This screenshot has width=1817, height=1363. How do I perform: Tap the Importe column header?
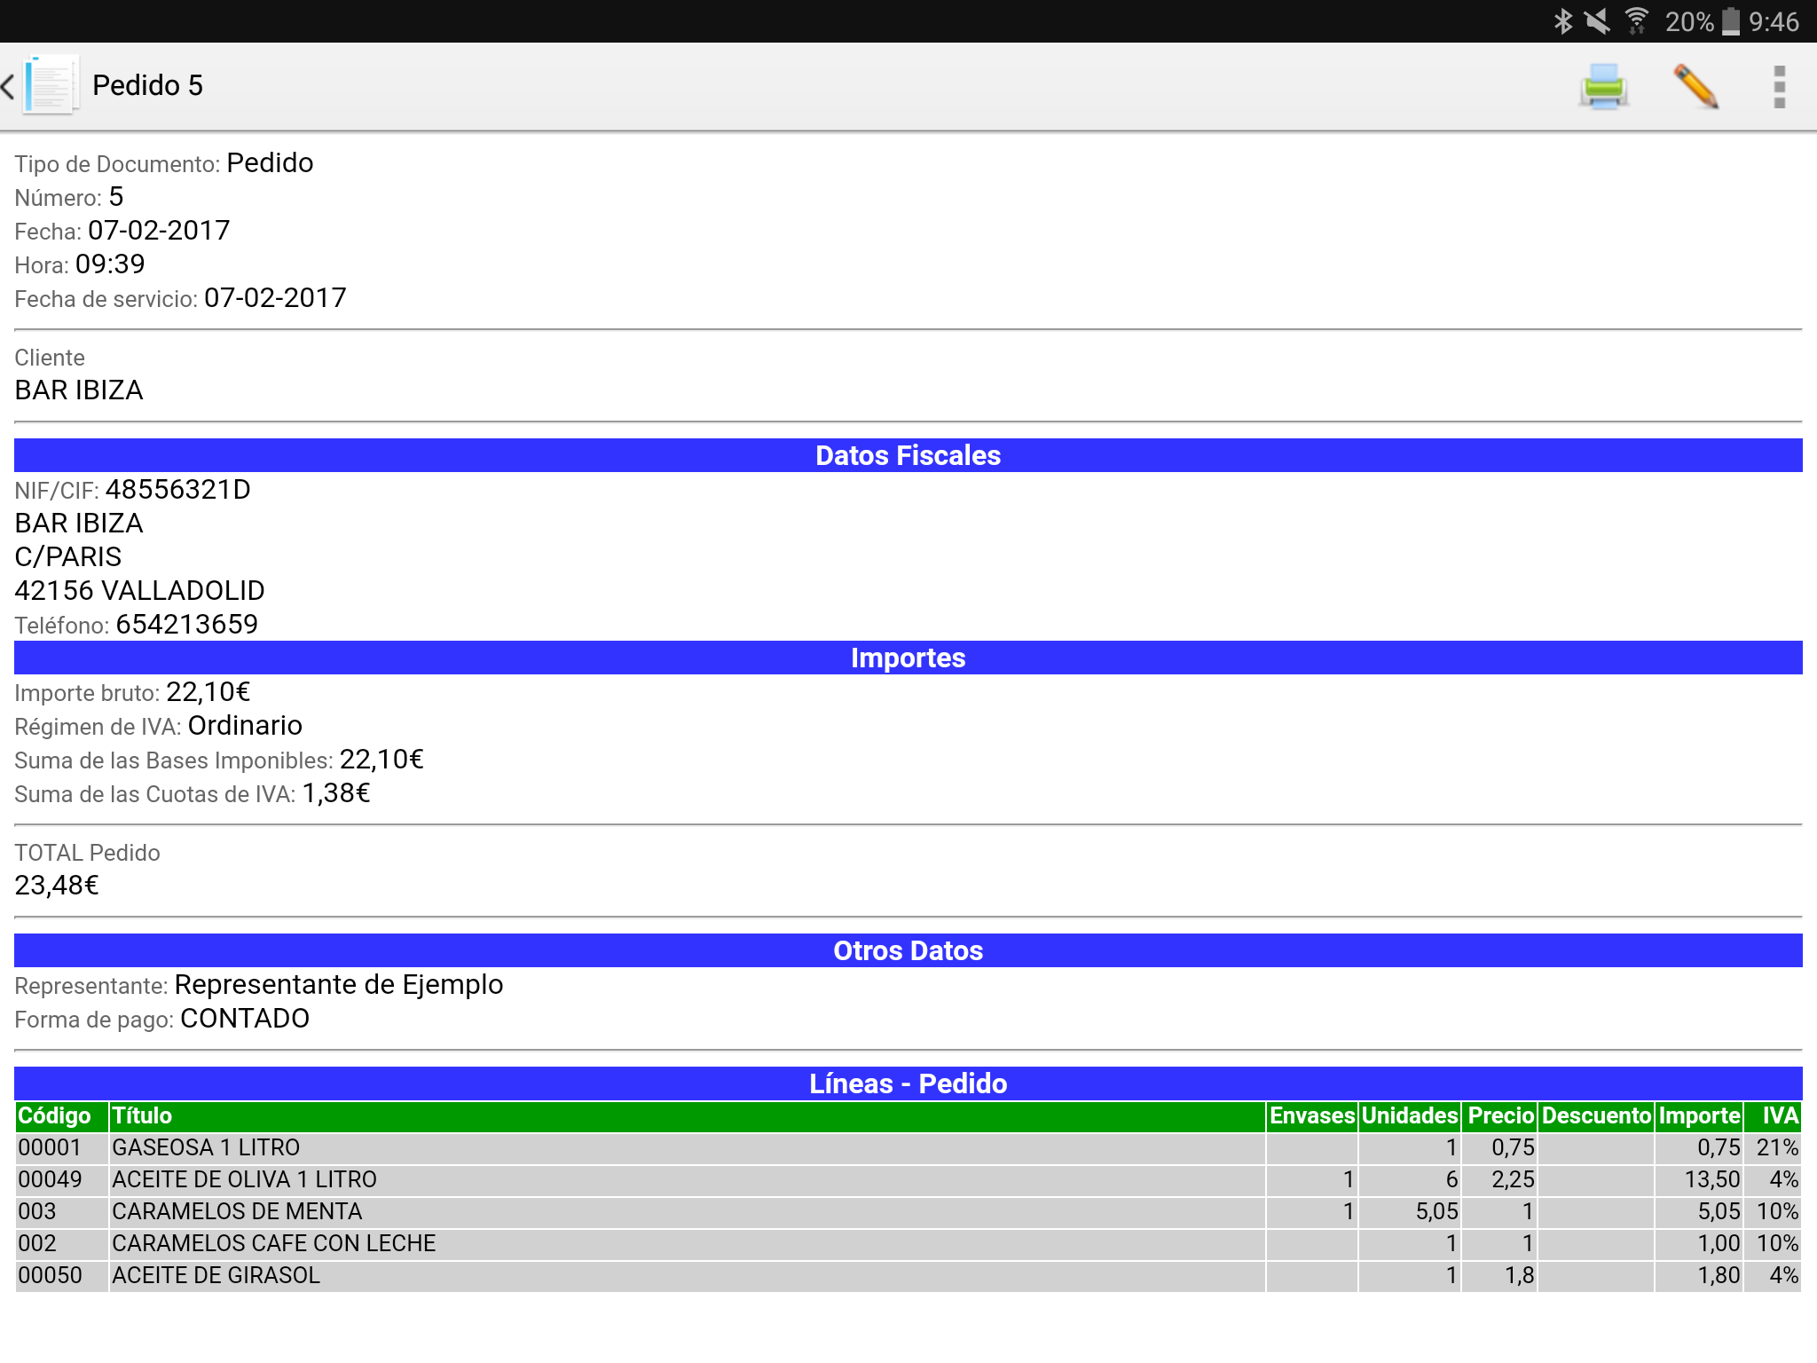point(1698,1115)
